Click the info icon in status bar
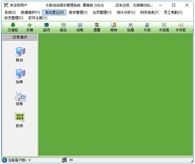The width and height of the screenshot is (195, 164). click(5, 160)
